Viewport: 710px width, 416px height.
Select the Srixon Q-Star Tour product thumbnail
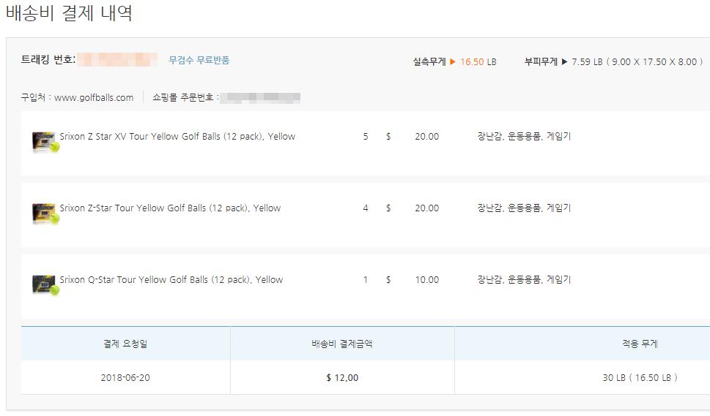pyautogui.click(x=45, y=285)
